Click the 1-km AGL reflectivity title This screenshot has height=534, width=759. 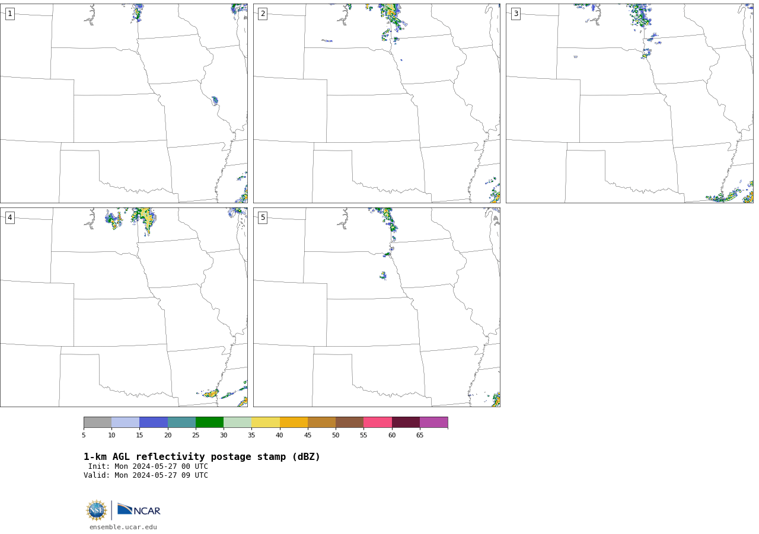202,457
